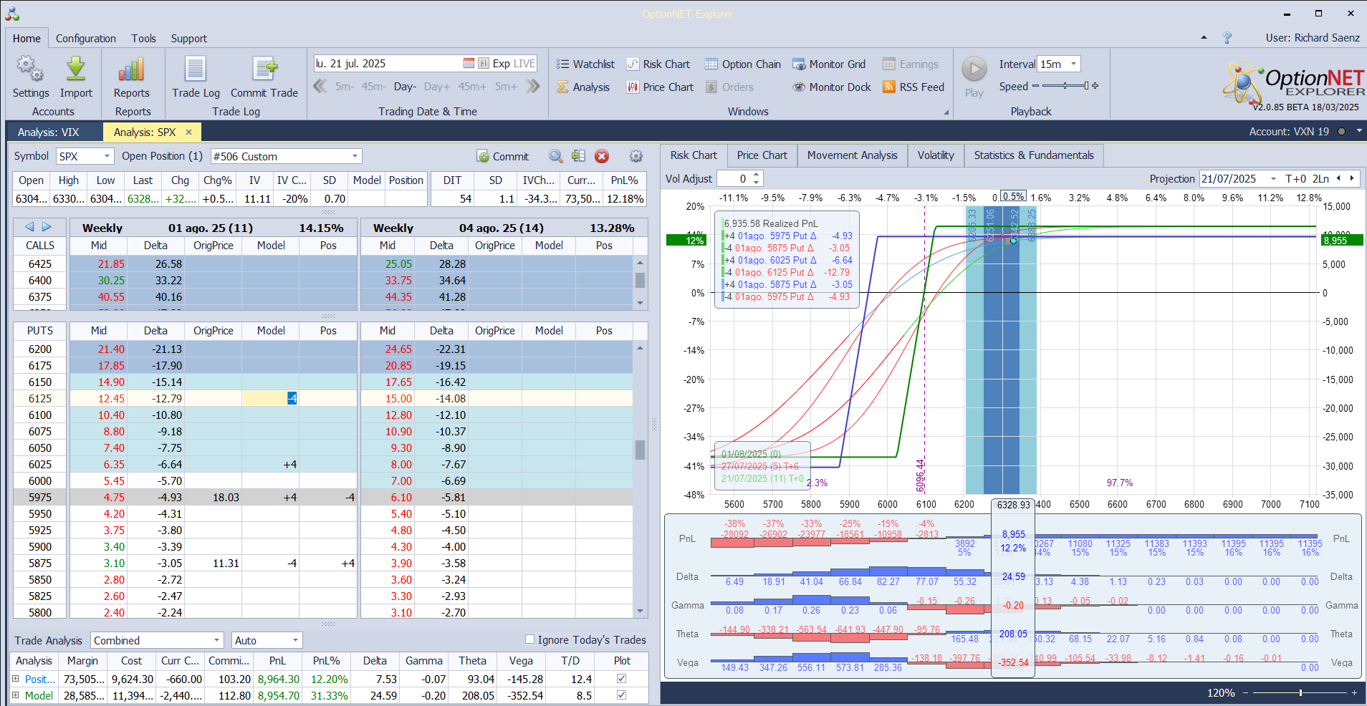Click the puts table vertical scrollbar thumb
Image resolution: width=1367 pixels, height=706 pixels.
coord(640,449)
